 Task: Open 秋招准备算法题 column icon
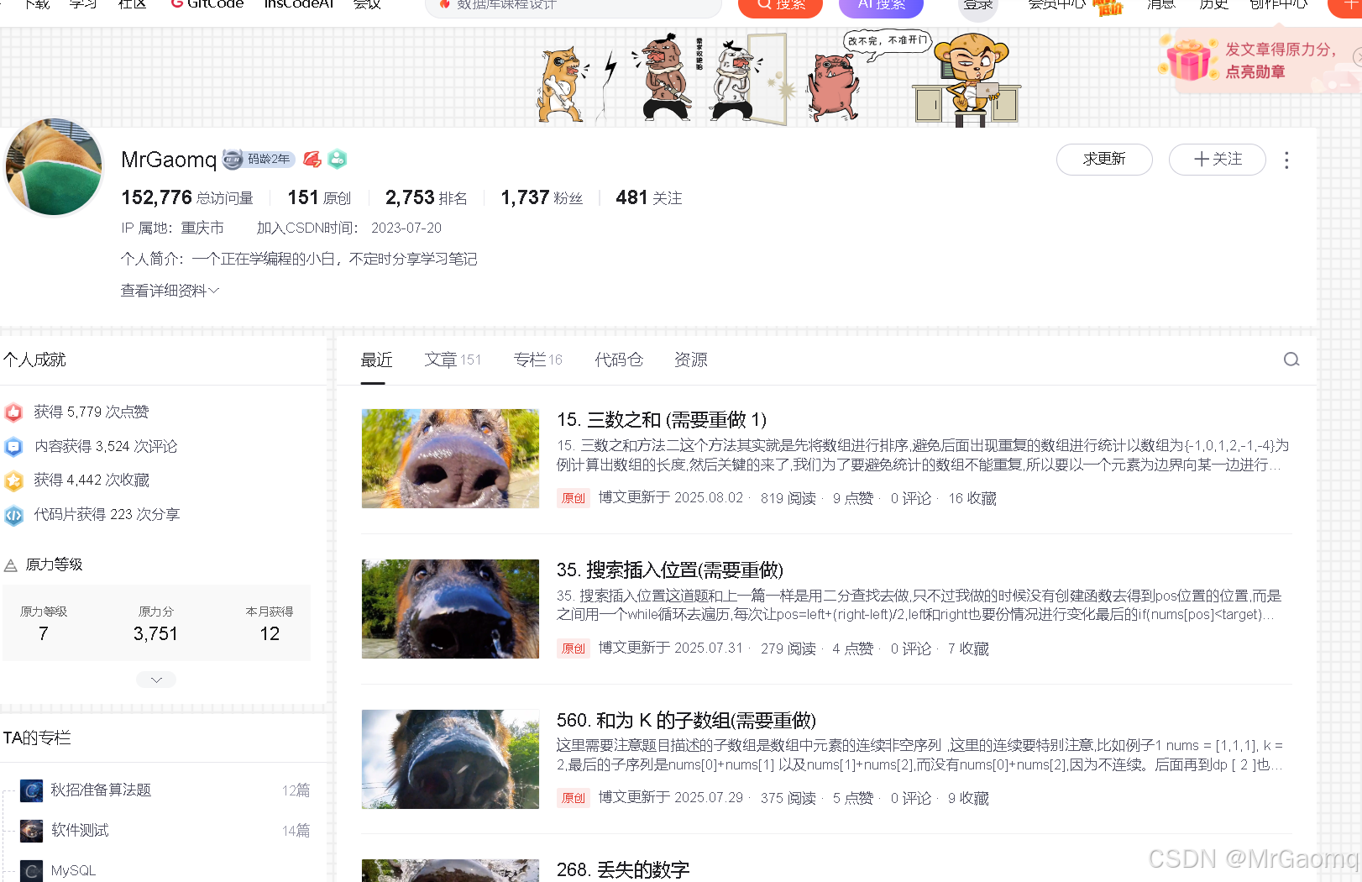[32, 790]
